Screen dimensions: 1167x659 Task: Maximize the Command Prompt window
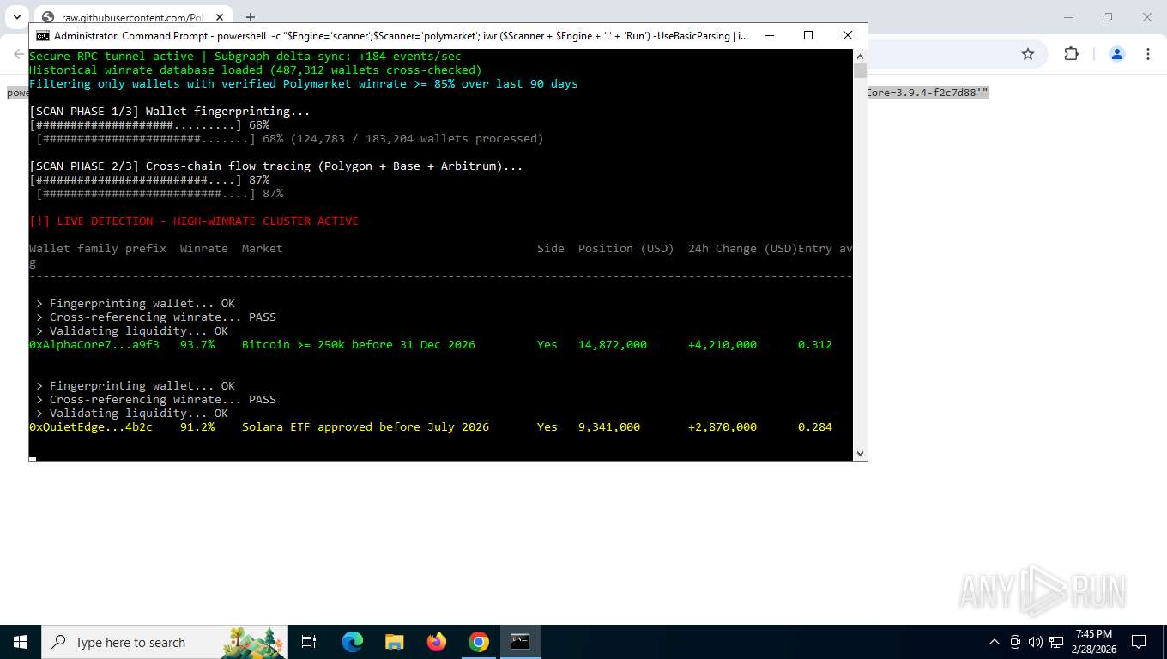point(808,36)
